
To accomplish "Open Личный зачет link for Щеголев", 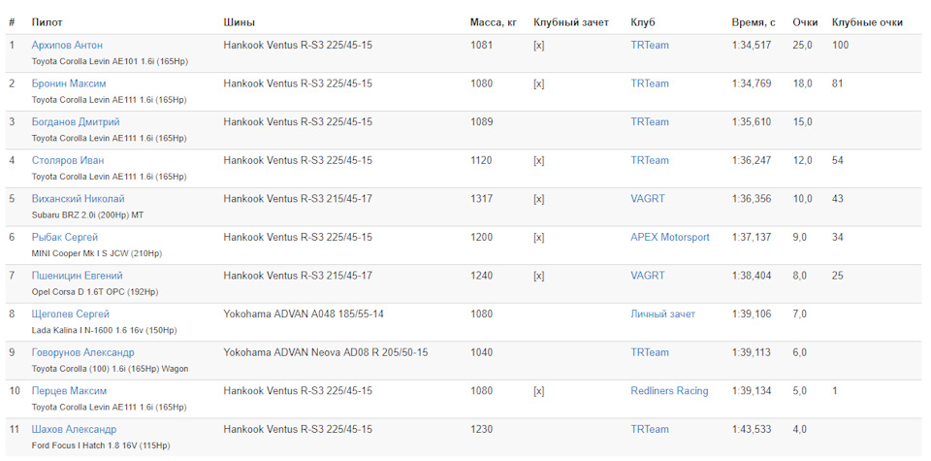I will [x=662, y=314].
